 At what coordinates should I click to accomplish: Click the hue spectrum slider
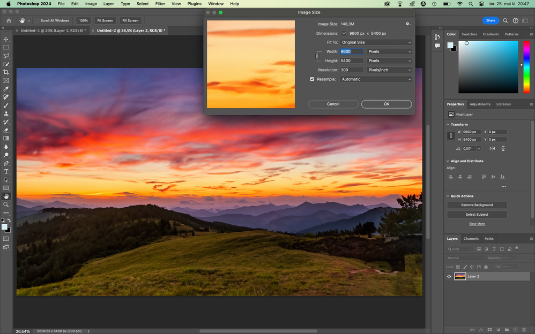pos(526,67)
